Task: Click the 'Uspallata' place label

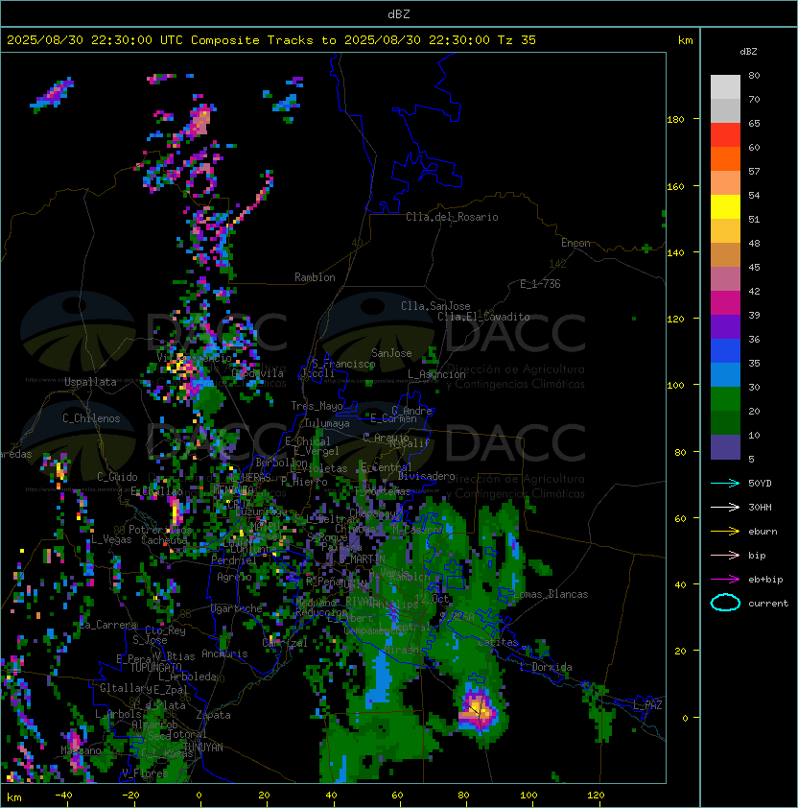Action: tap(90, 382)
